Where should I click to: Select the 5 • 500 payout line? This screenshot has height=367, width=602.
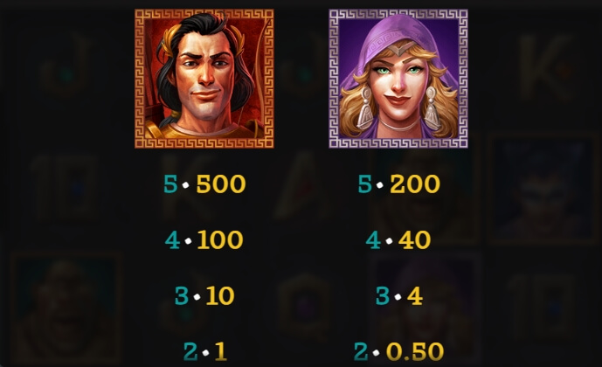204,183
